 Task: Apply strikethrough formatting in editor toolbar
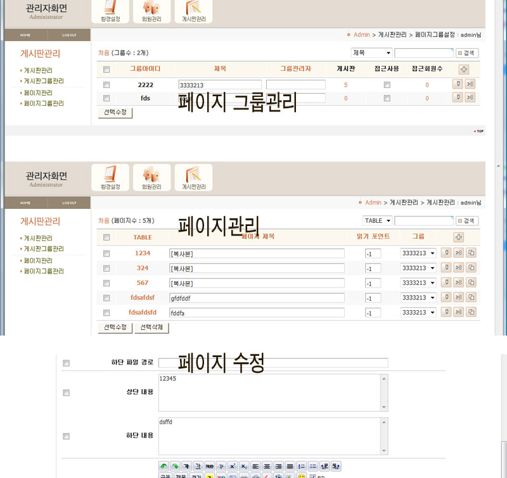[210, 466]
